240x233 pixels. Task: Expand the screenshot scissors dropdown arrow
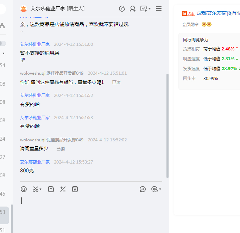click(x=40, y=189)
